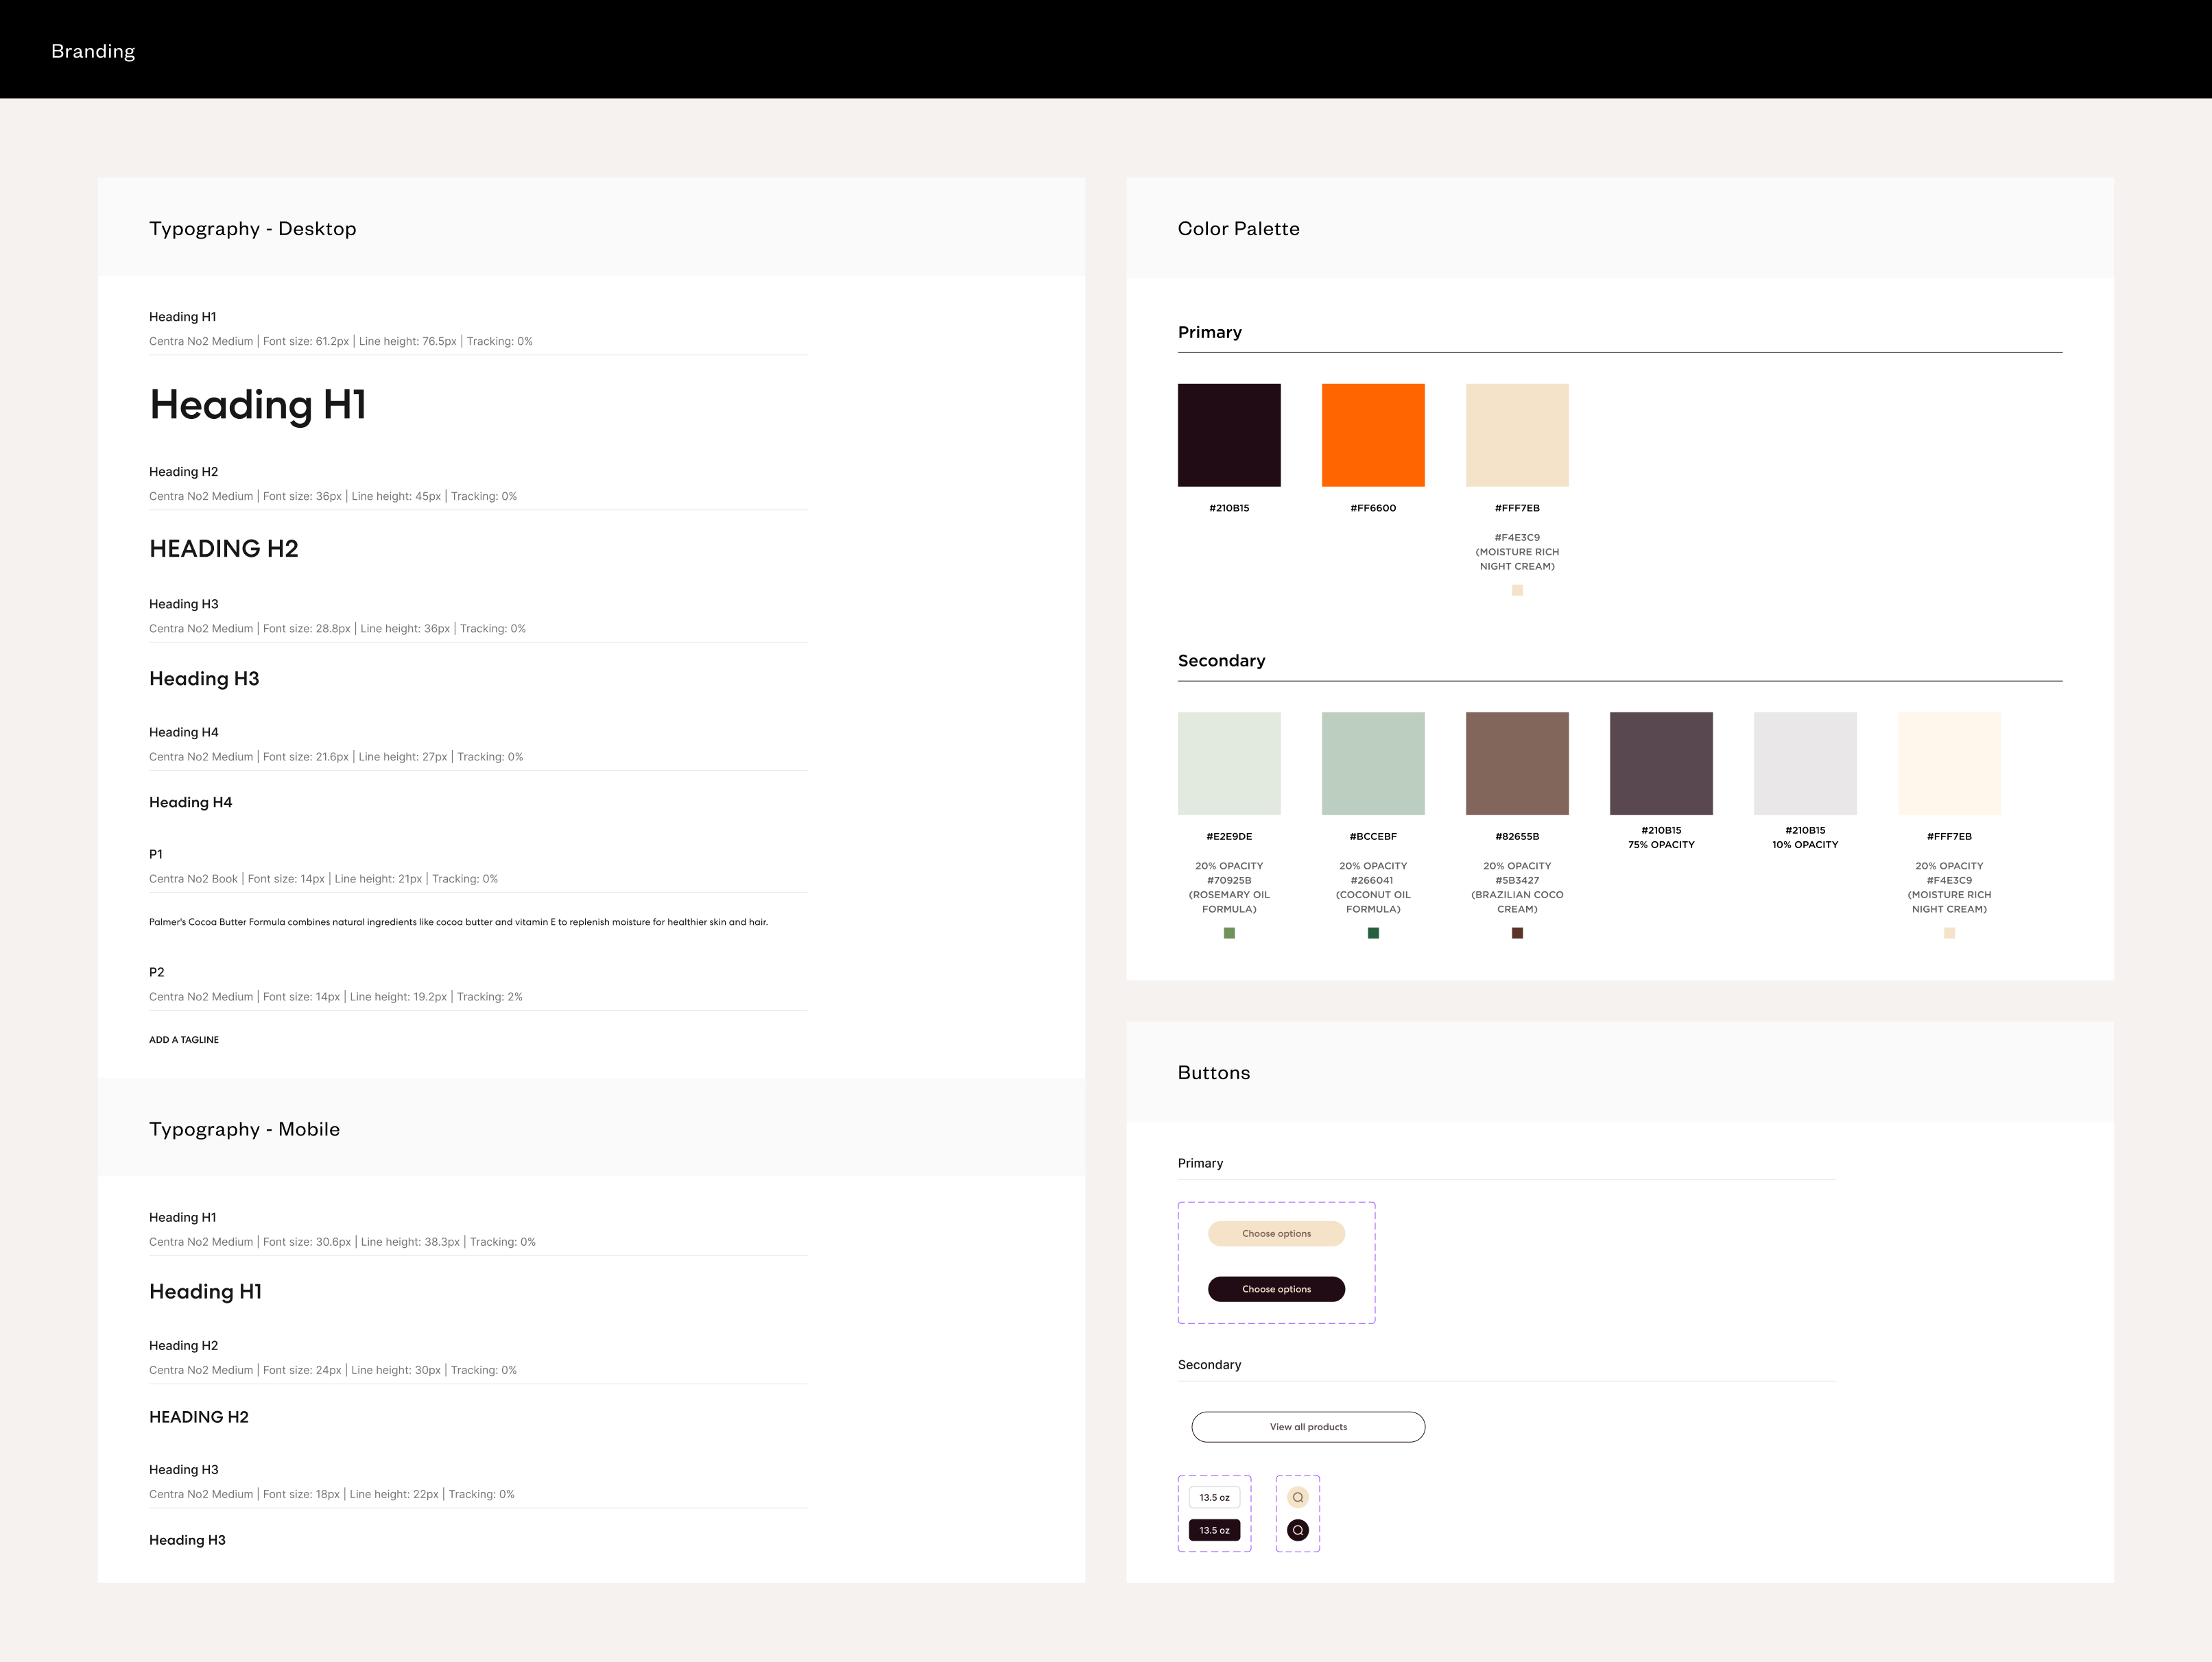Click the View all products button

pos(1308,1427)
